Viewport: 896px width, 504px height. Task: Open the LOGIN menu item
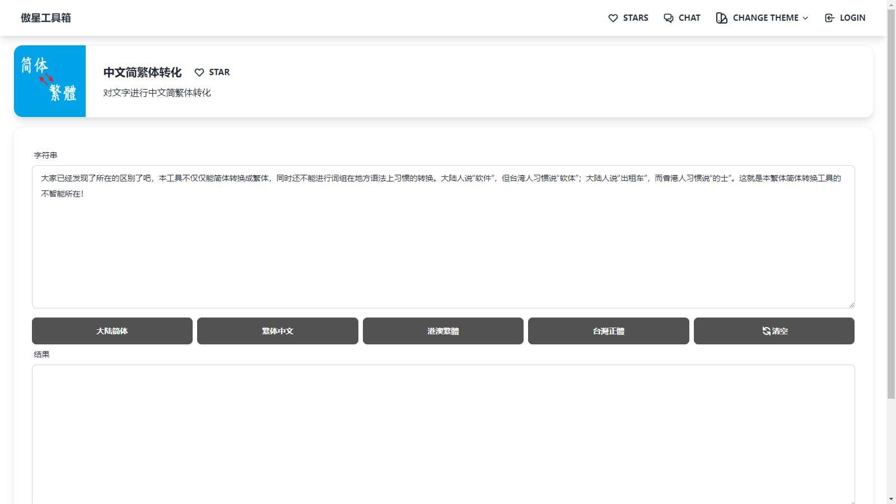(852, 18)
